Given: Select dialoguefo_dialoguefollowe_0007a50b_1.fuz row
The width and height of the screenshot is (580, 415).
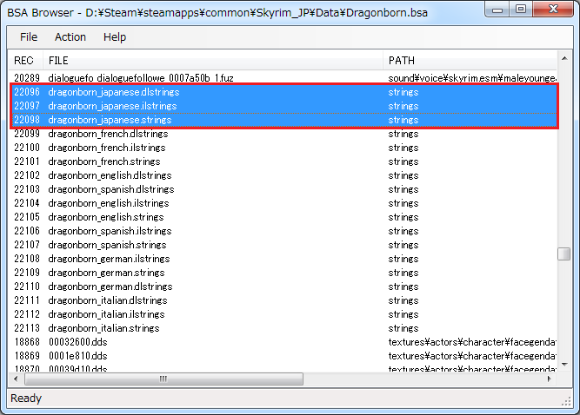Looking at the screenshot, I should 283,78.
